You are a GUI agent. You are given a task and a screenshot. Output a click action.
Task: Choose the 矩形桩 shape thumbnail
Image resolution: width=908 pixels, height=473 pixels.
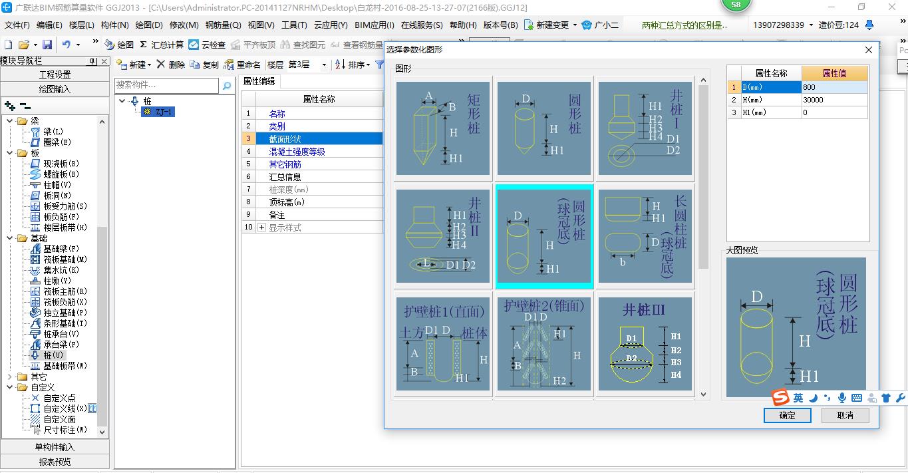pyautogui.click(x=443, y=128)
